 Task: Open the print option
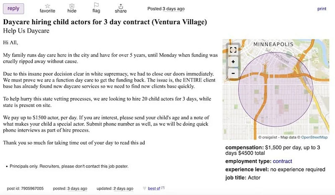coord(321,9)
